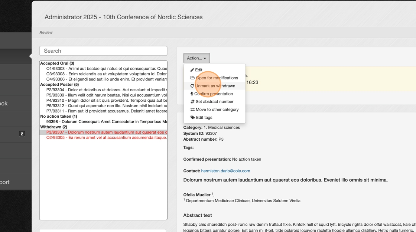Open the Action... dropdown button

(196, 58)
